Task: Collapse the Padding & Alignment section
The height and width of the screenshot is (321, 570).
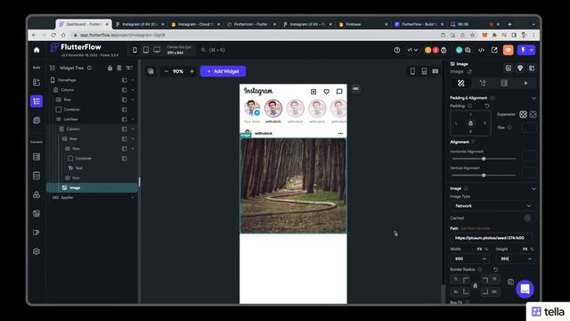Action: coord(533,98)
